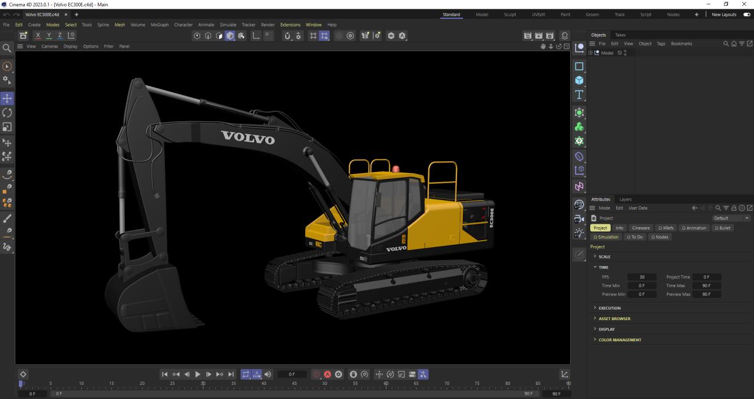Image resolution: width=754 pixels, height=399 pixels.
Task: Click the Info button in Attributes
Action: coord(619,228)
